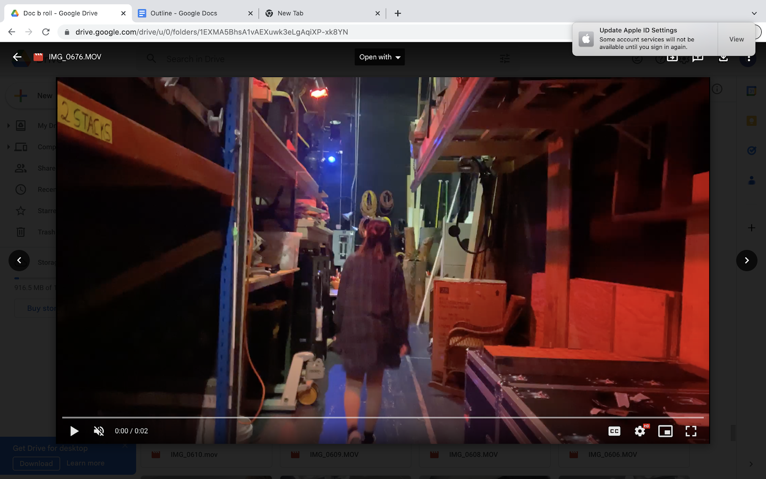Seek along the video progress bar
Viewport: 766px width, 479px height.
click(383, 418)
